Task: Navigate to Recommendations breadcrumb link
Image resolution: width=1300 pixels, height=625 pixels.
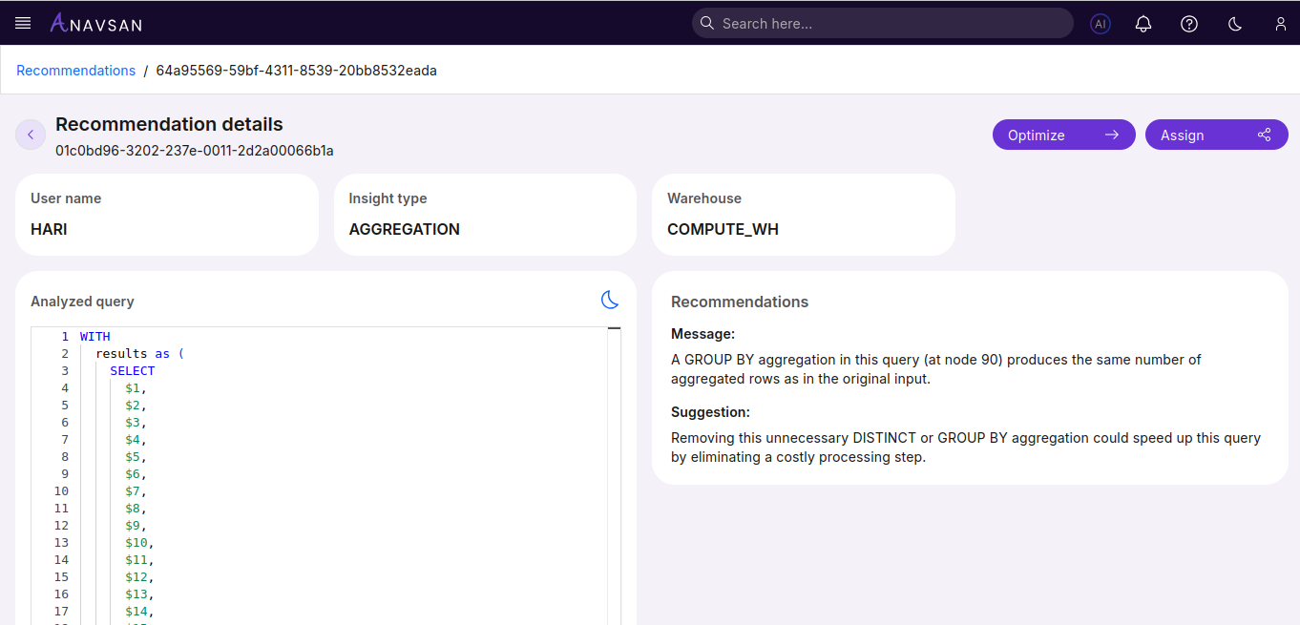Action: (75, 70)
